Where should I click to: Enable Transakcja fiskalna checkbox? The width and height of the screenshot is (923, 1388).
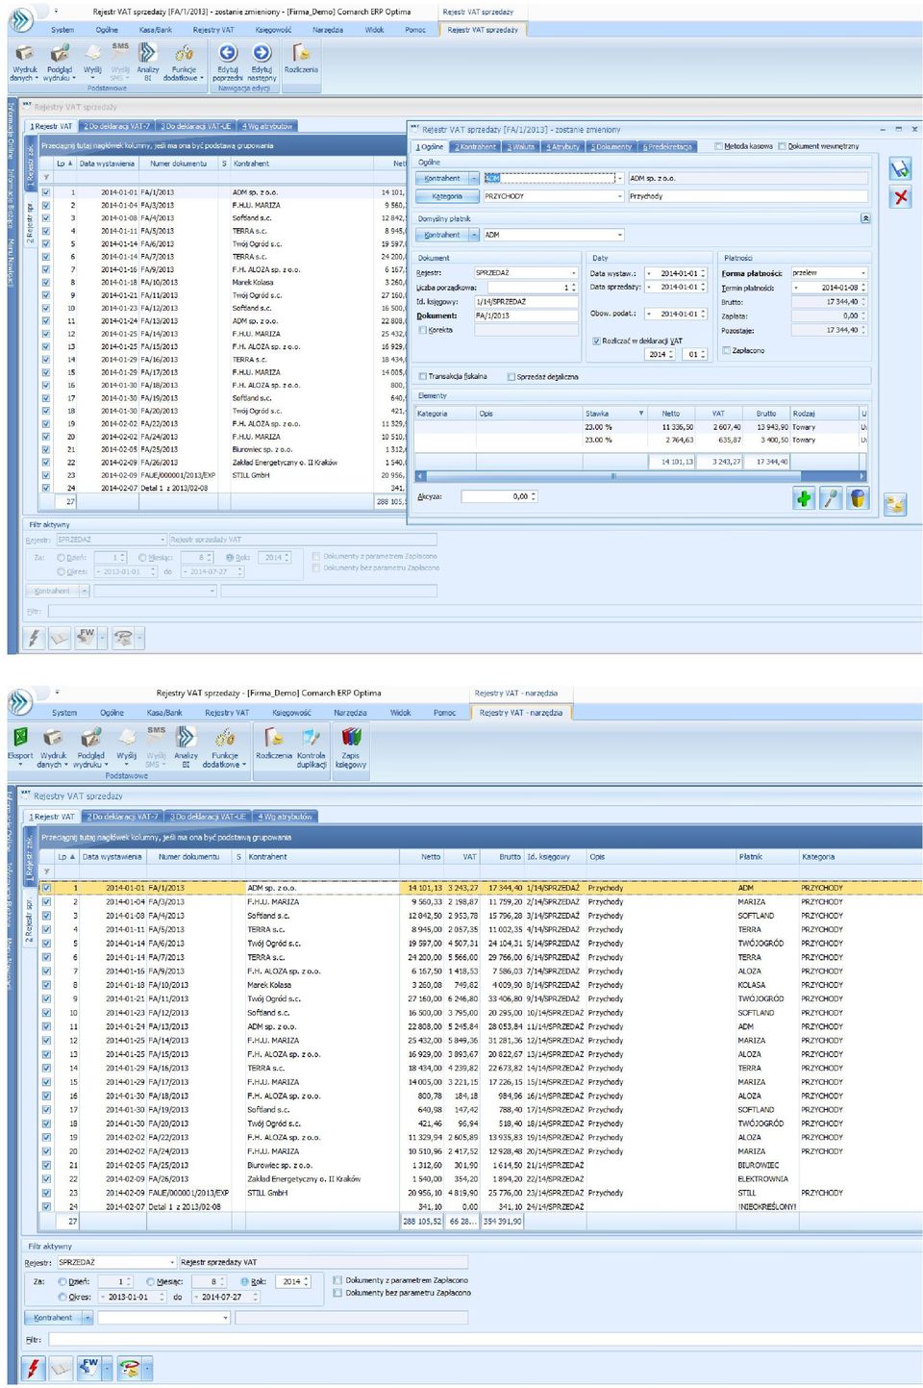(423, 377)
